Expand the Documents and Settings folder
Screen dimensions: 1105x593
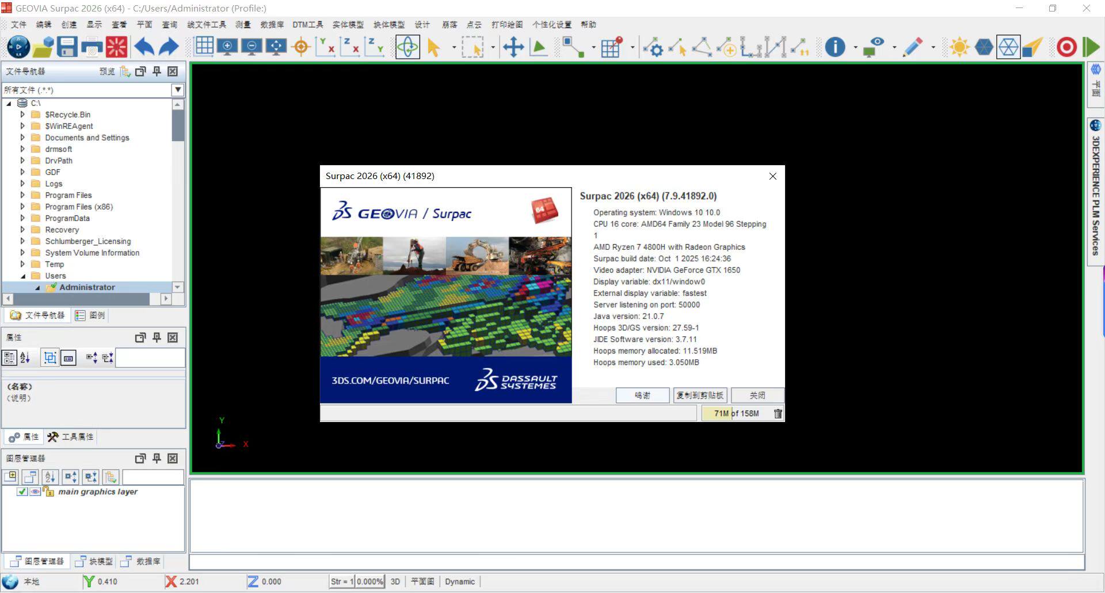point(22,138)
